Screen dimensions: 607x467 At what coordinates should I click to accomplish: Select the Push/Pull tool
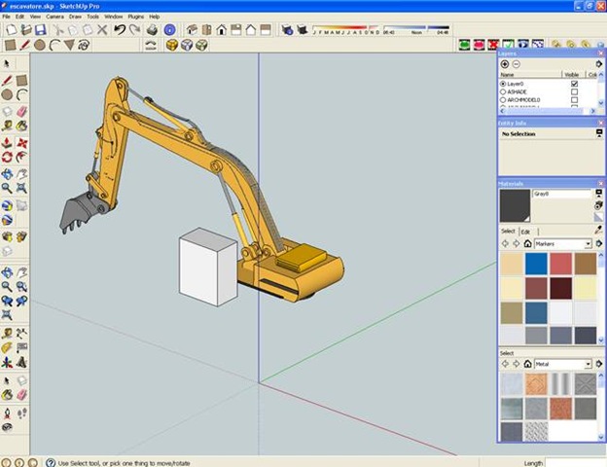(7, 143)
